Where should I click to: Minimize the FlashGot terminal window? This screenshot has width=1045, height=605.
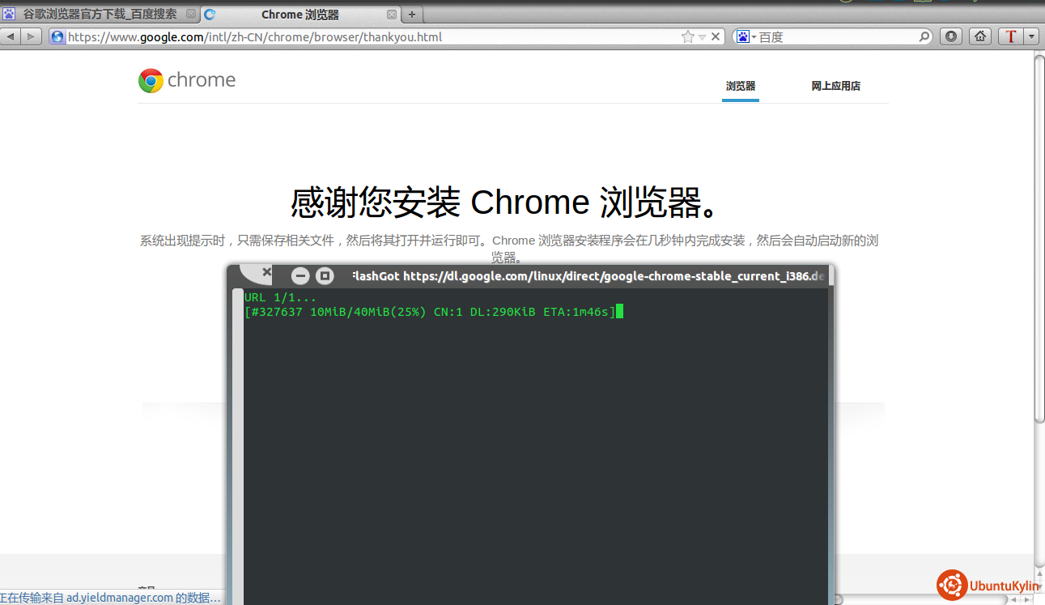300,276
